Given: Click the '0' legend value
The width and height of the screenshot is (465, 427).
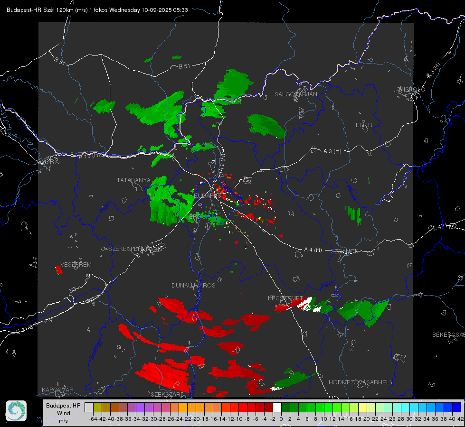Looking at the screenshot, I should click(281, 419).
